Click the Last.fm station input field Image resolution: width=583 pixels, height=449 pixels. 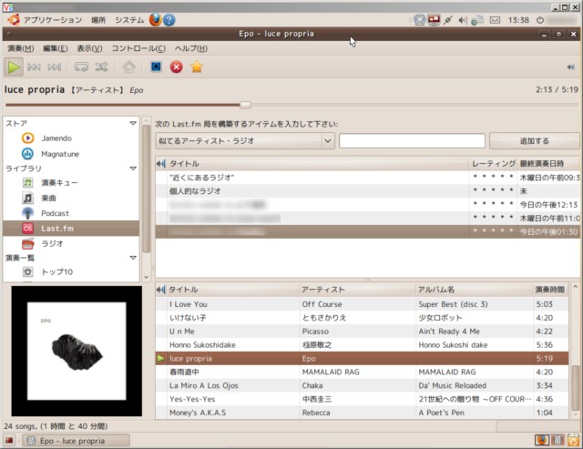pos(412,141)
